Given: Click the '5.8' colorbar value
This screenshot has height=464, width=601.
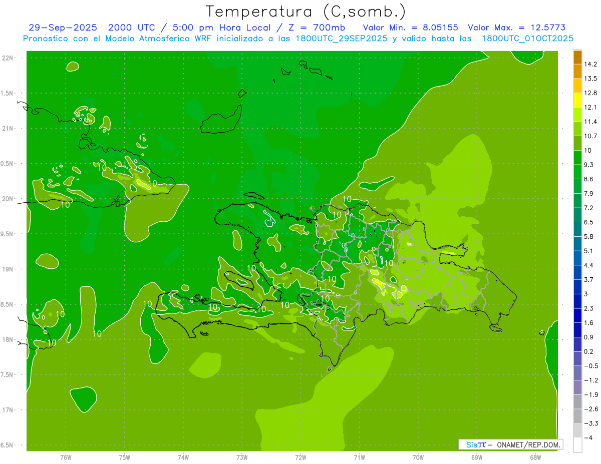Looking at the screenshot, I should point(589,236).
